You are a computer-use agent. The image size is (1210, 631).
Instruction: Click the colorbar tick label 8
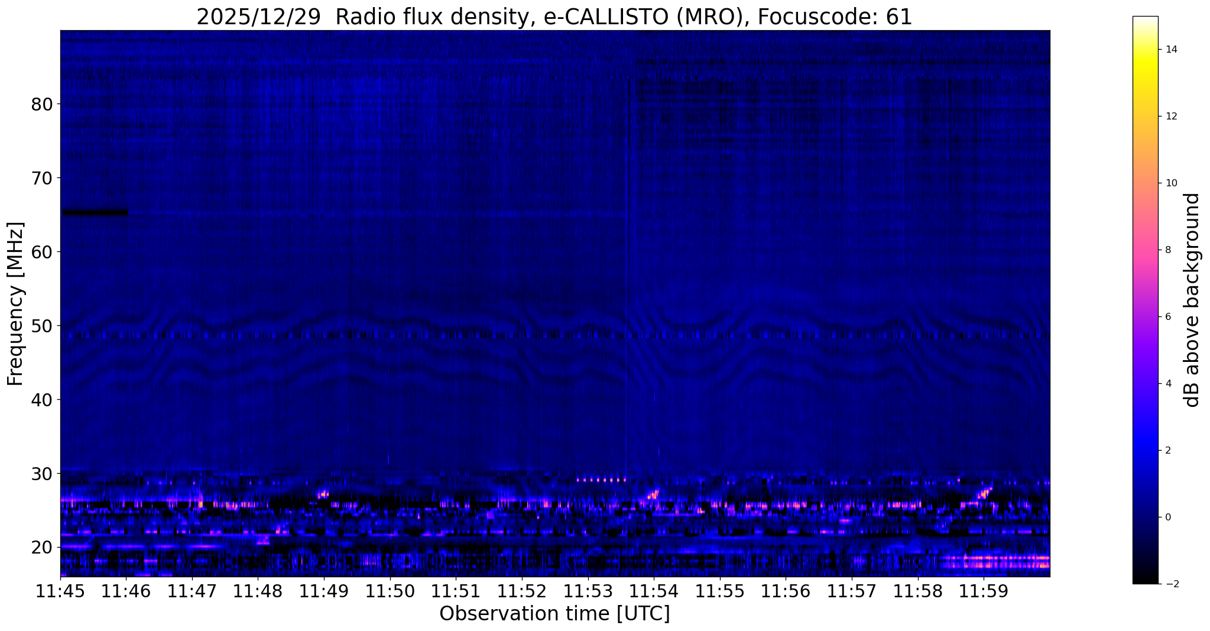(1168, 250)
